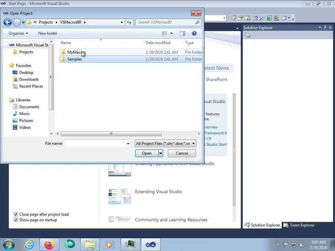Screen dimensions: 335x251
Task: Pin the Solution Explorer panel
Action: pos(325,27)
